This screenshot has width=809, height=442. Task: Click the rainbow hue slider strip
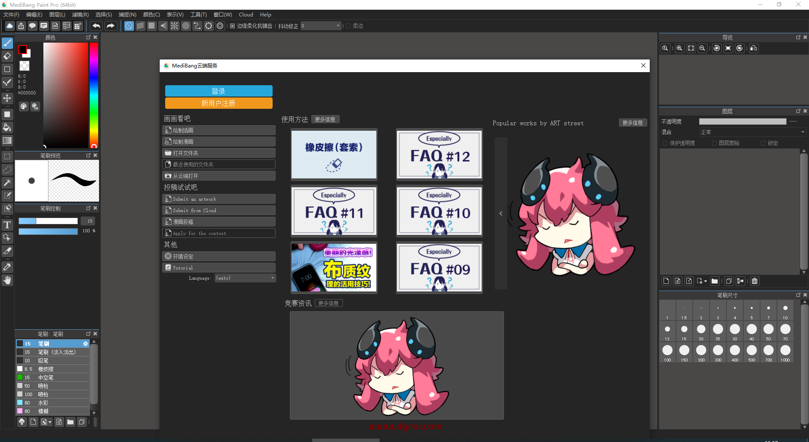tap(94, 95)
